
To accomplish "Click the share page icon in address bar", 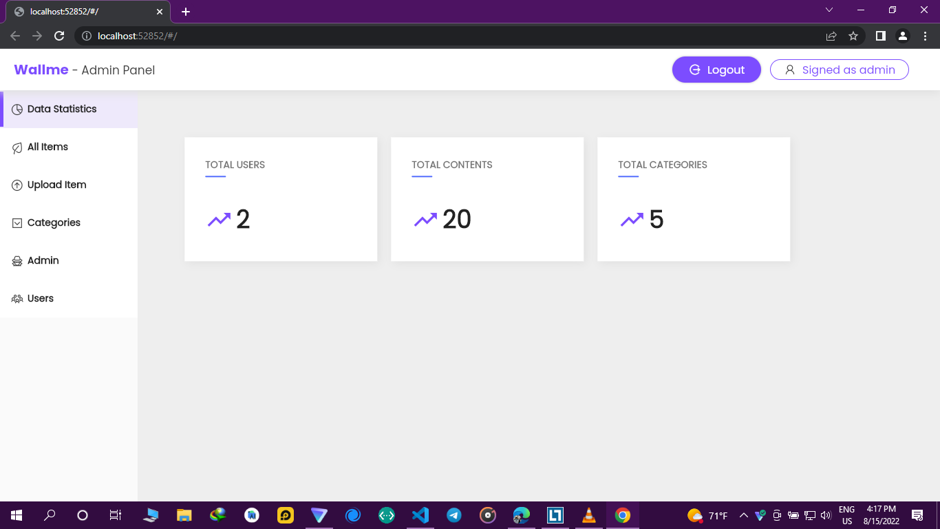I will pyautogui.click(x=831, y=36).
